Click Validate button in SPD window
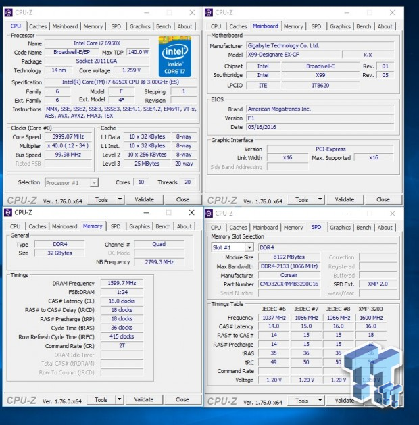Screen dimensions: 419x425 click(345, 400)
